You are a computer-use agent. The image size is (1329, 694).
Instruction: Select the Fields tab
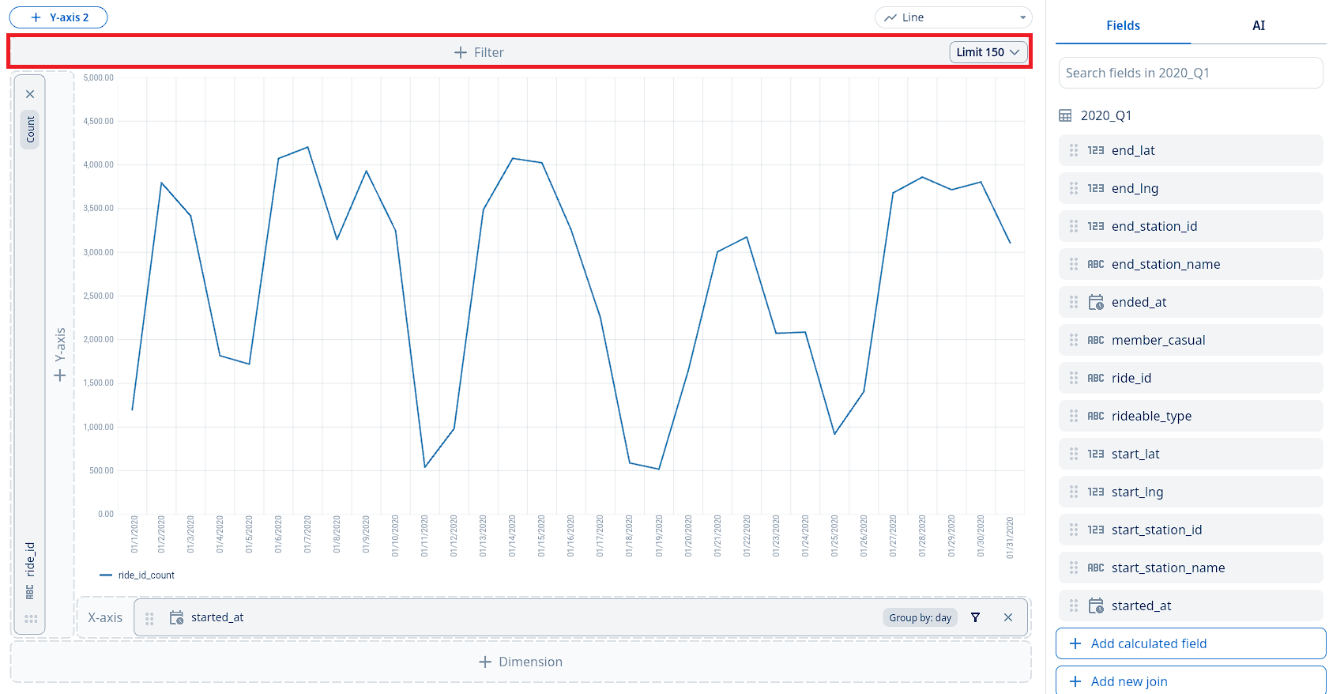click(x=1123, y=25)
